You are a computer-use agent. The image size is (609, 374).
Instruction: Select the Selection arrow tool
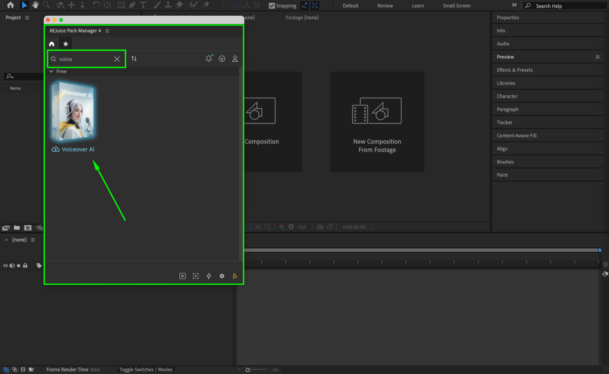click(x=24, y=5)
